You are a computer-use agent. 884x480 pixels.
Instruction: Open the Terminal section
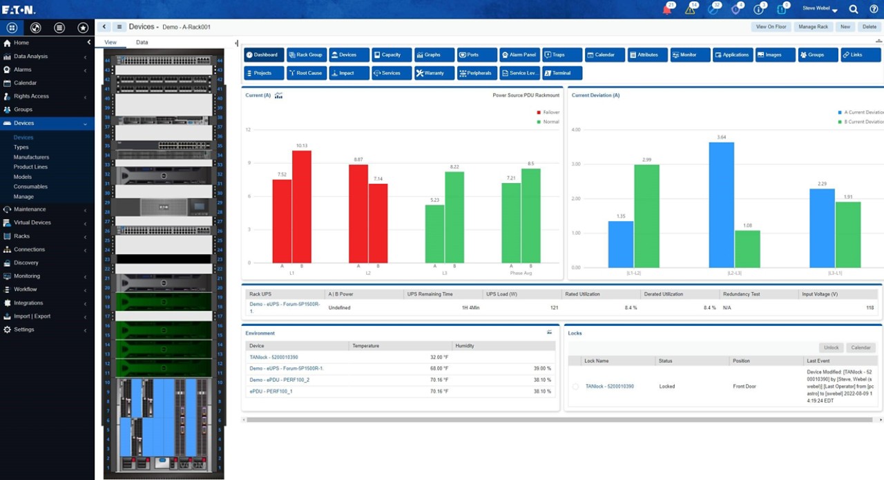(562, 73)
